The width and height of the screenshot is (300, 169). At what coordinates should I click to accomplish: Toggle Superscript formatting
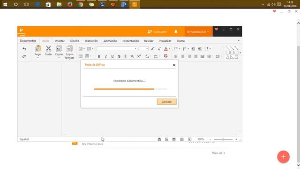click(x=139, y=56)
